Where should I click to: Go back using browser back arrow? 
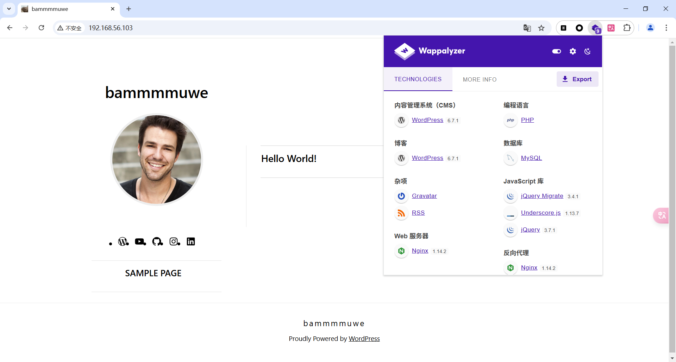(10, 28)
